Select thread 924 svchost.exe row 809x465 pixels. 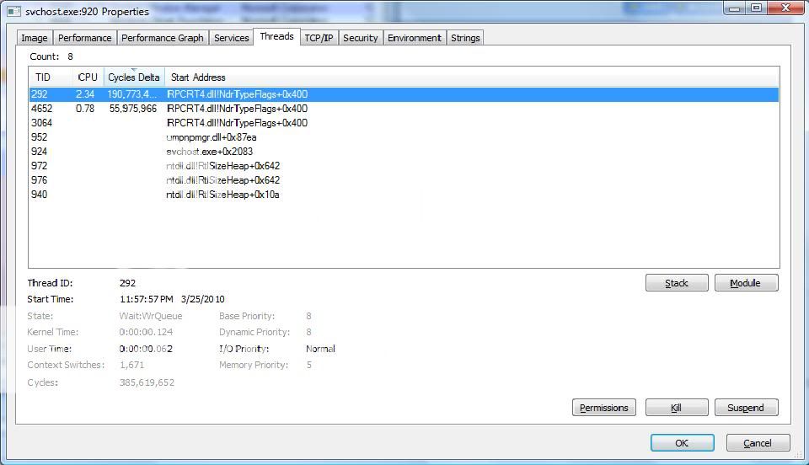[404, 152]
